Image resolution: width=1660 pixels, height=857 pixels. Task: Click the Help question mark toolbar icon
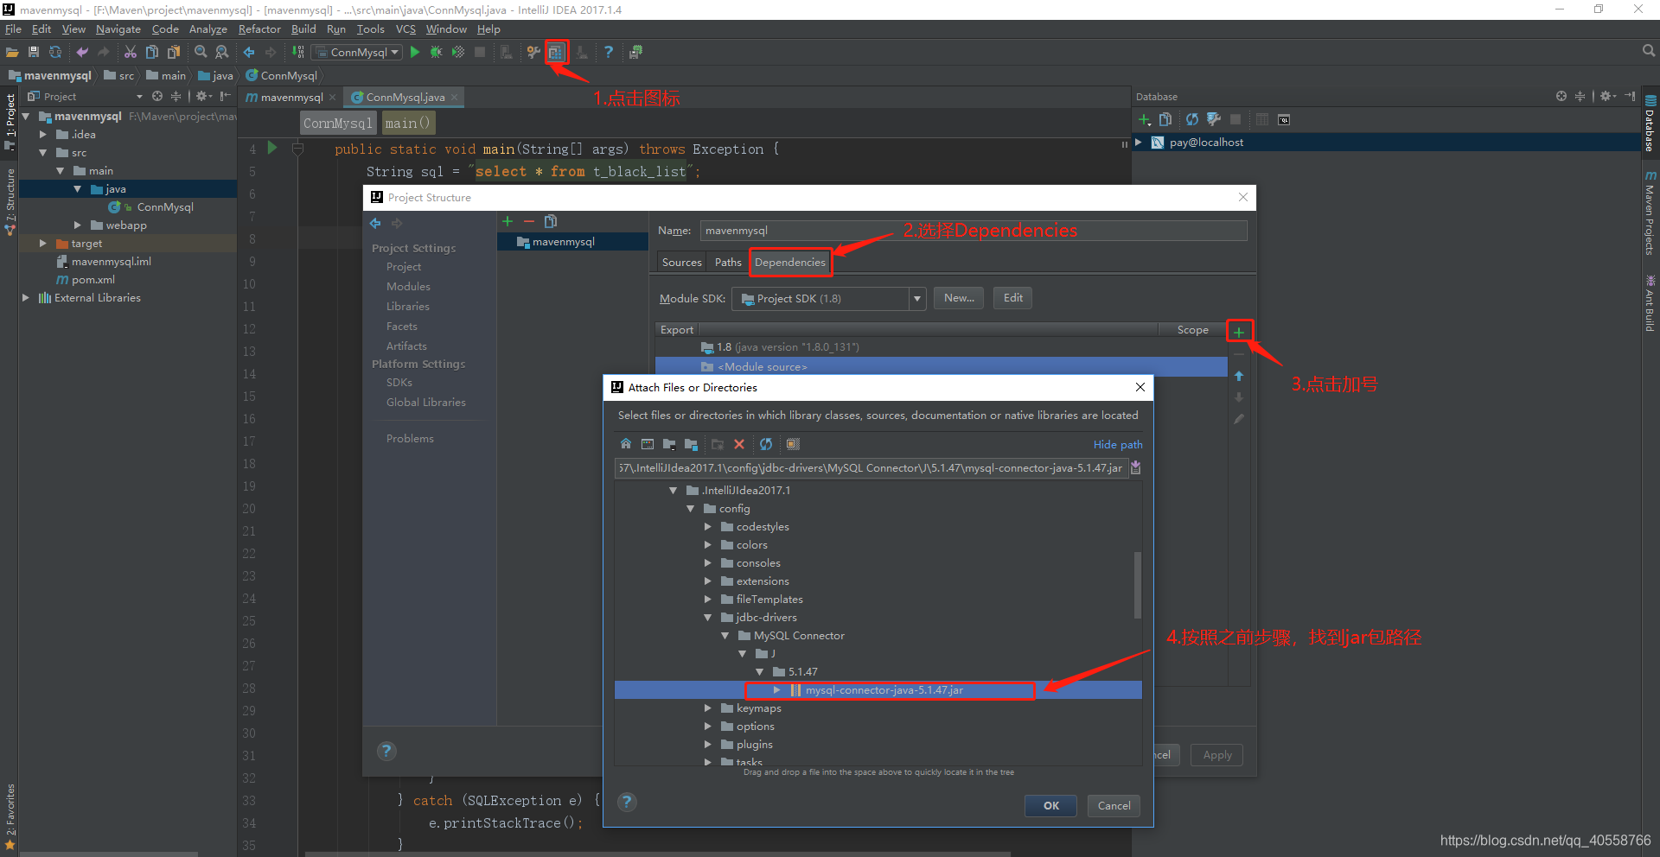(x=609, y=52)
